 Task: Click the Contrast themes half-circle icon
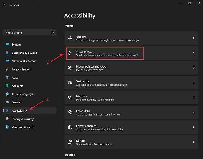(x=70, y=127)
